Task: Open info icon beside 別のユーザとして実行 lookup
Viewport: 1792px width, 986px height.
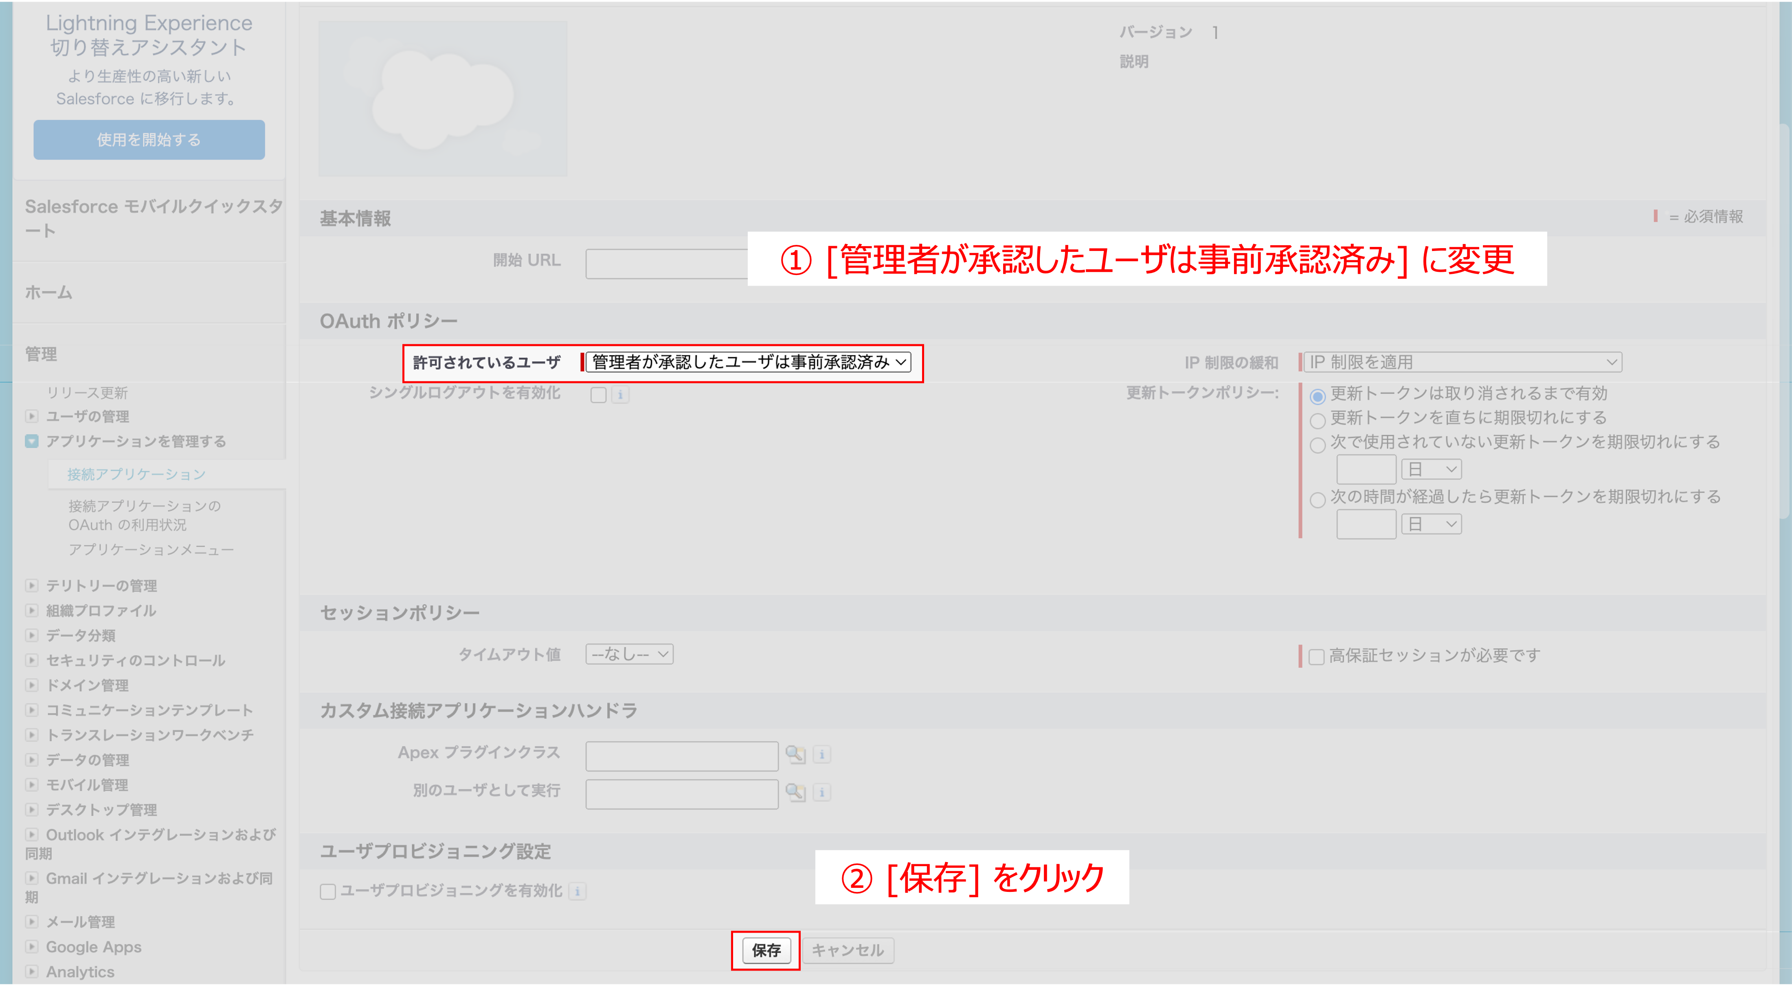Action: (x=821, y=792)
